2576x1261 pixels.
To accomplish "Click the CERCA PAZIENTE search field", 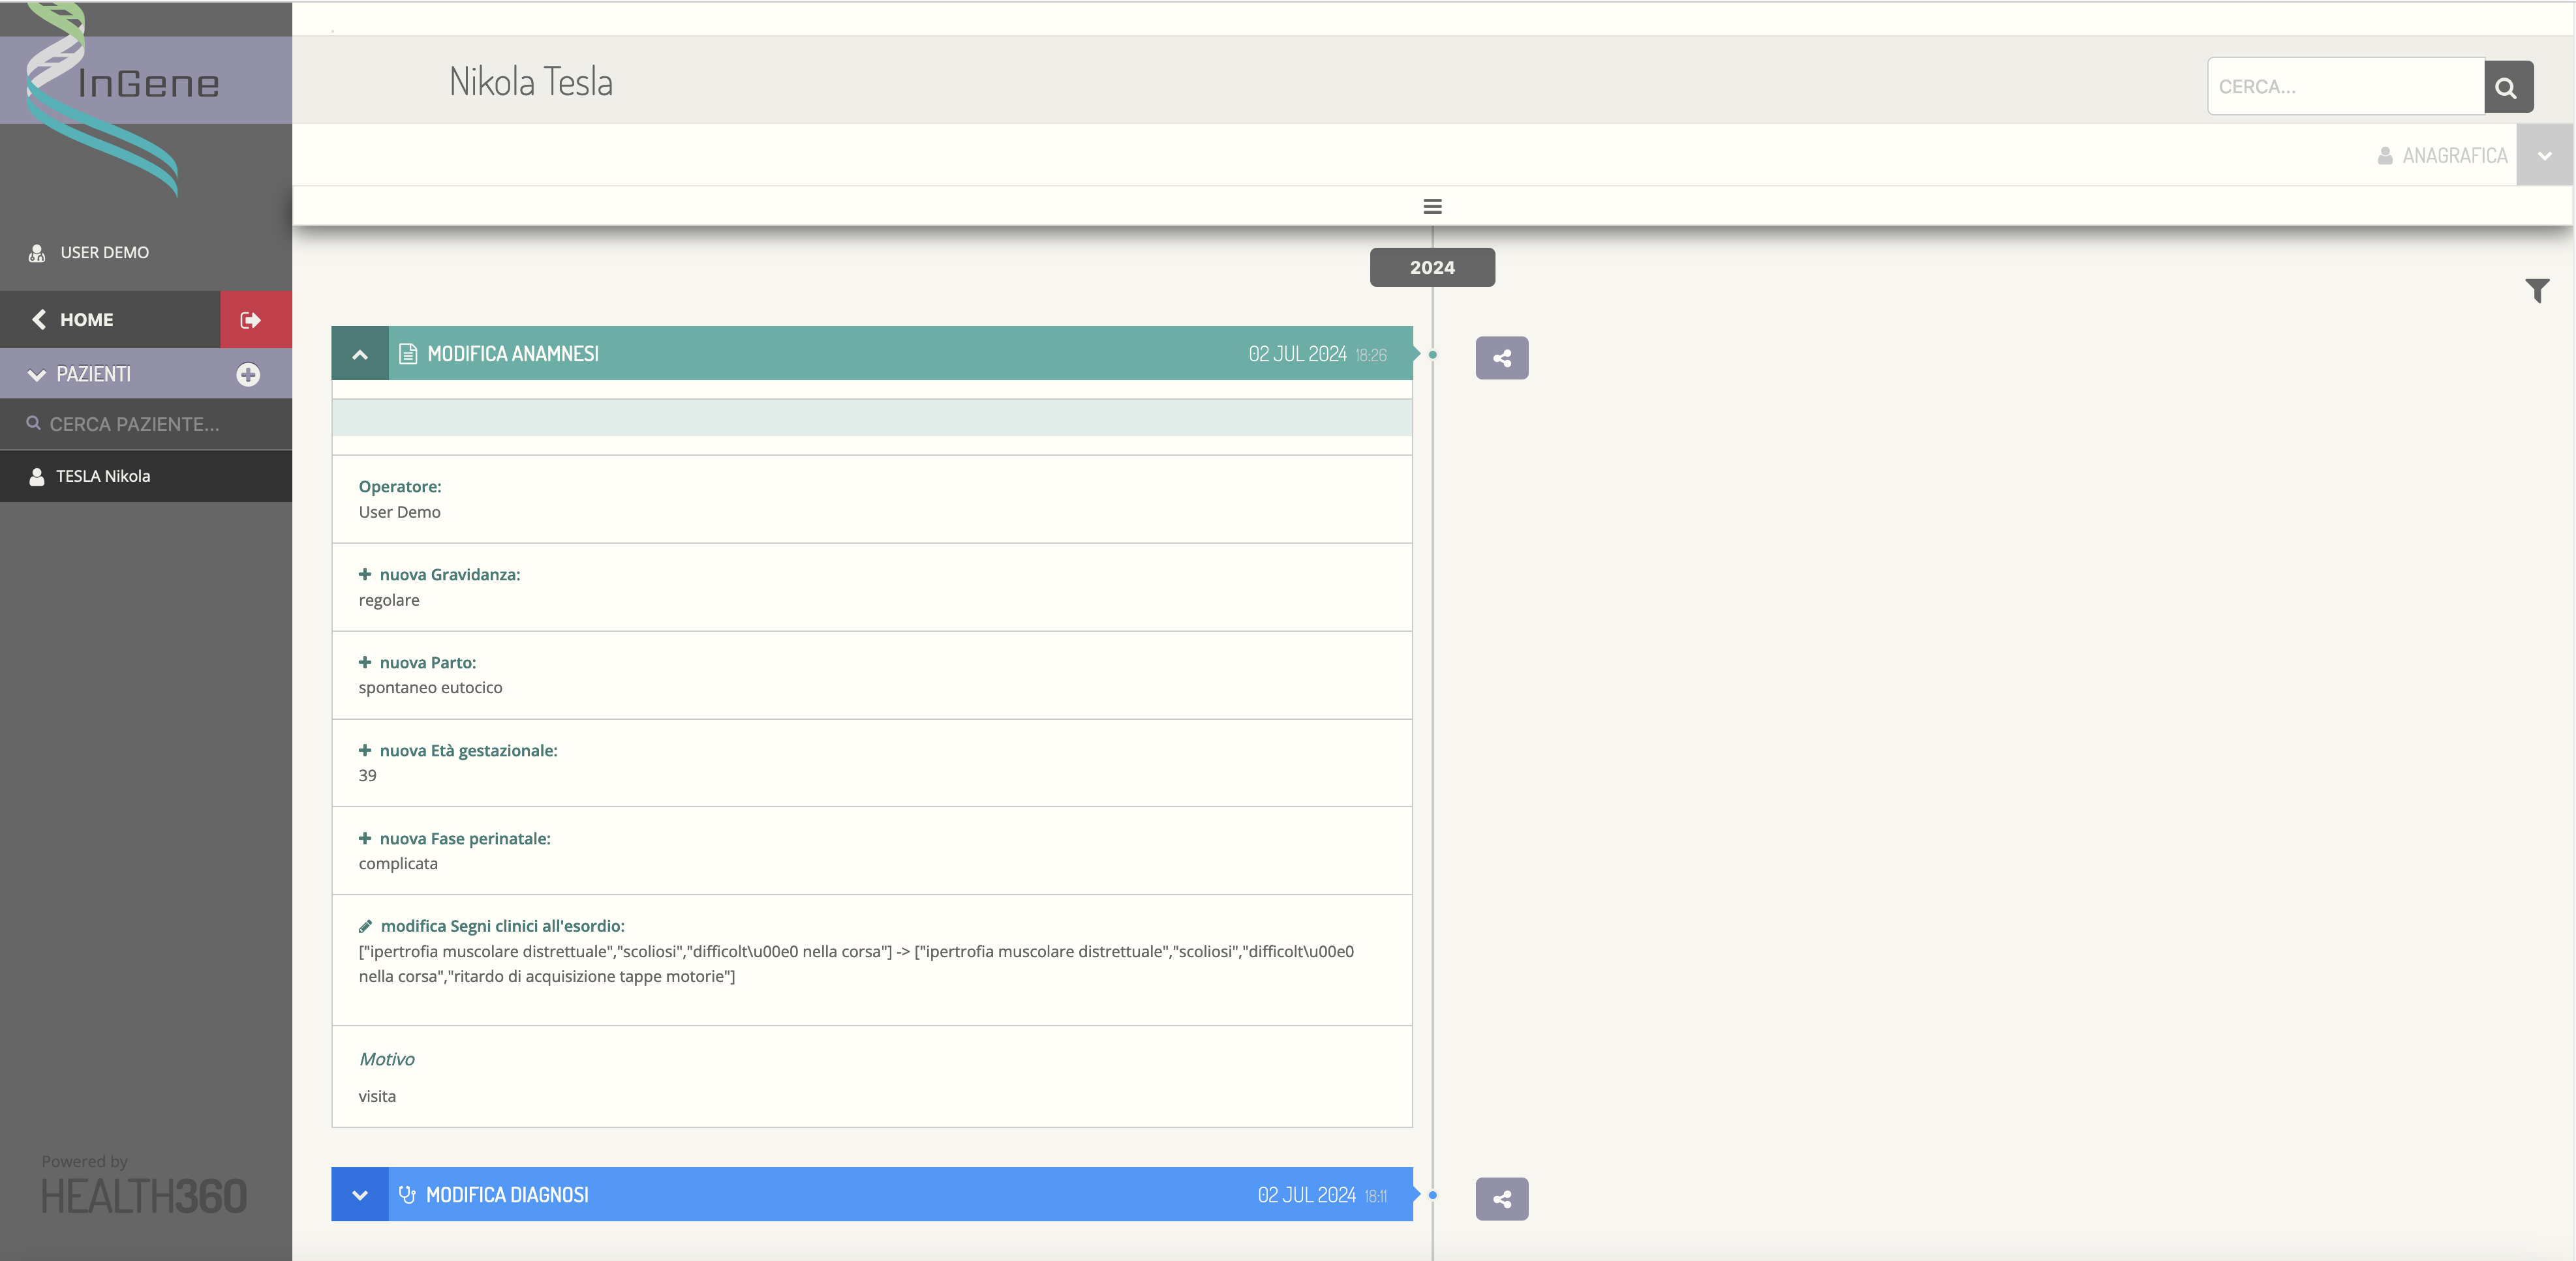I will [x=146, y=424].
